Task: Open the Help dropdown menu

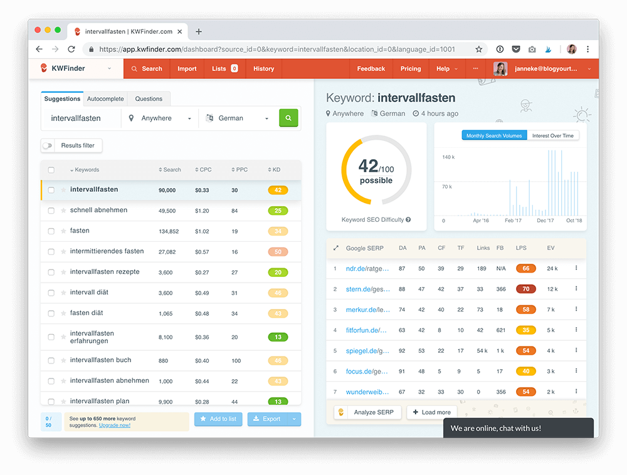Action: click(446, 69)
